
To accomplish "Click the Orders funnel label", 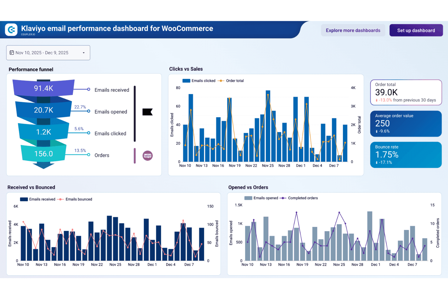I will 102,155.
